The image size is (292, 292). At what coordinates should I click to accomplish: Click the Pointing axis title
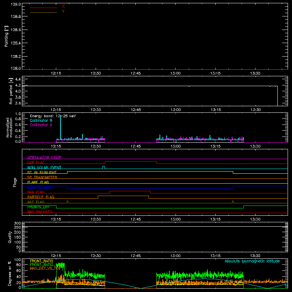6,36
